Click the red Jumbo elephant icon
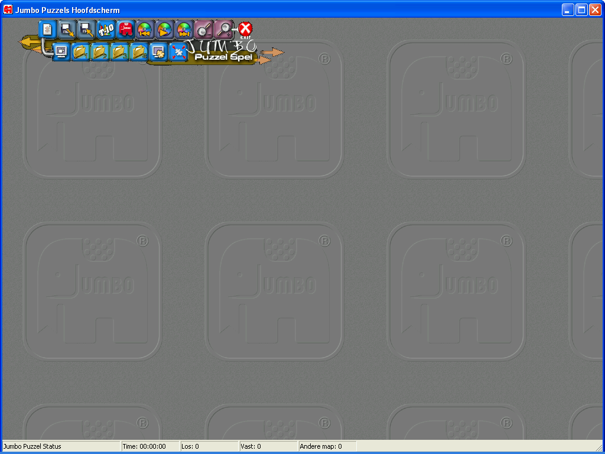The height and width of the screenshot is (454, 605). pos(125,30)
